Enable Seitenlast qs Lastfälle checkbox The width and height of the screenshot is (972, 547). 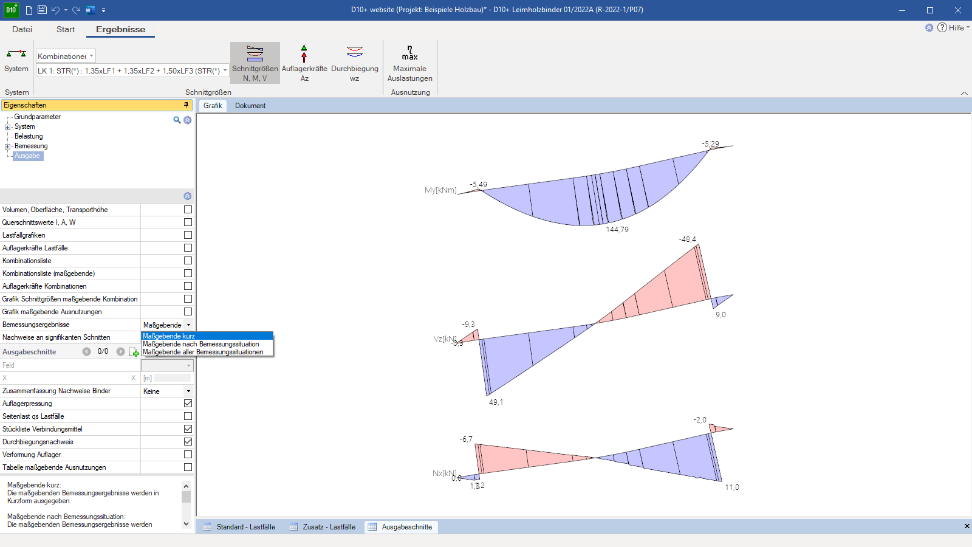click(x=188, y=416)
